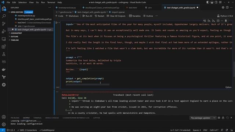Customize layout icon in title bar
This screenshot has width=235, height=132.
point(220,2)
